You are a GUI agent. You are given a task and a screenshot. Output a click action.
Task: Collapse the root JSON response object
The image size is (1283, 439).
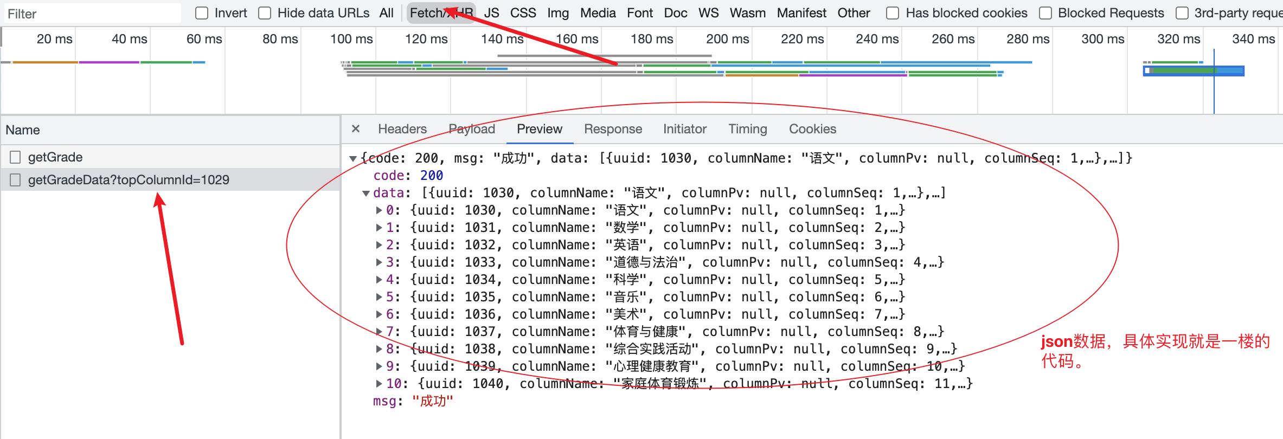tap(353, 158)
